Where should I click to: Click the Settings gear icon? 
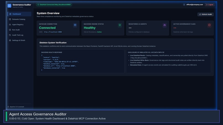click(x=10, y=40)
